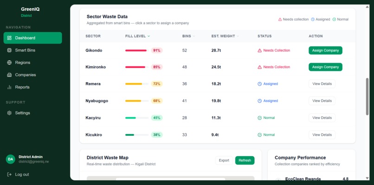Image resolution: width=374 pixels, height=185 pixels.
Task: Select the Gikondo sector name
Action: pos(94,50)
